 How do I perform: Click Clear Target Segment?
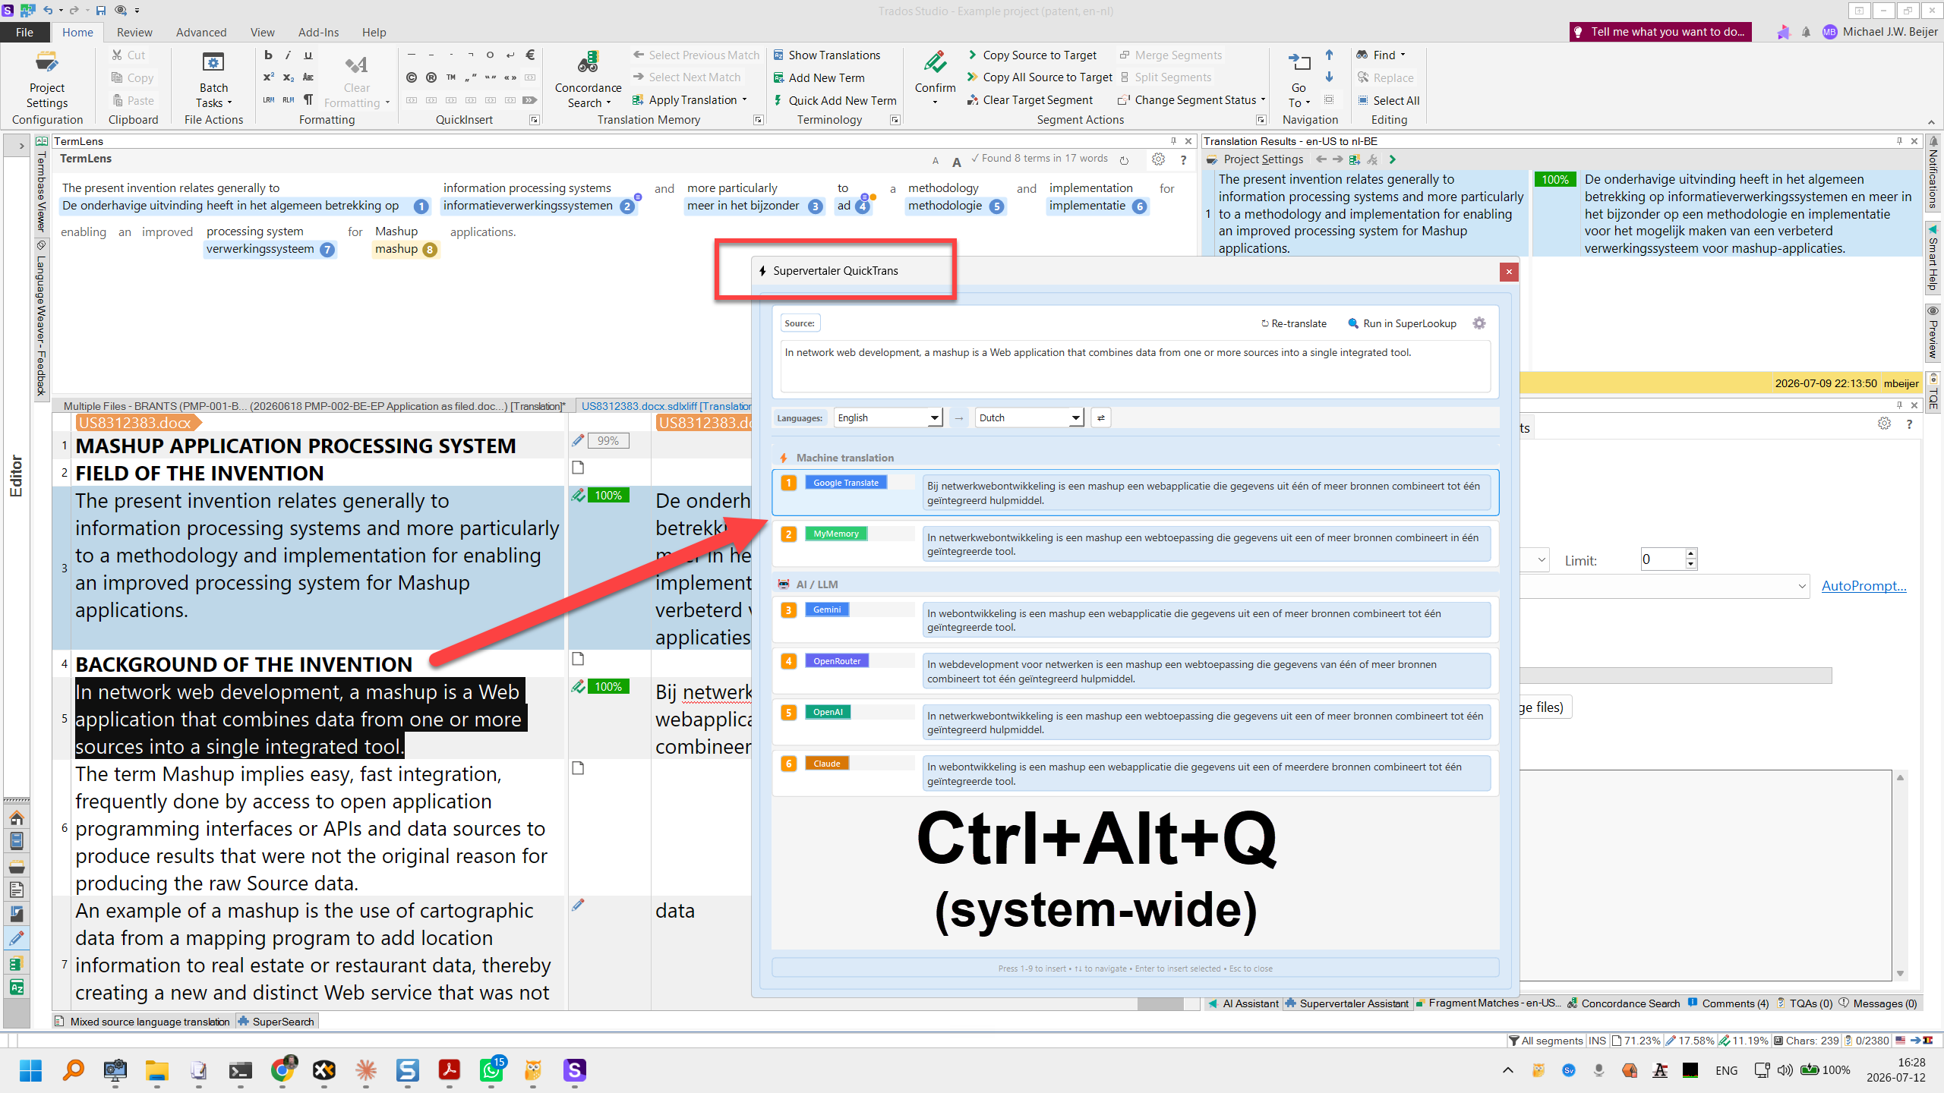pyautogui.click(x=1030, y=100)
